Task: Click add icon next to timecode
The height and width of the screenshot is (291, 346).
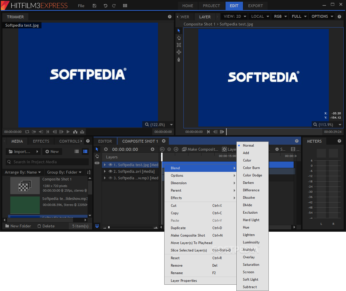Action: (x=153, y=149)
